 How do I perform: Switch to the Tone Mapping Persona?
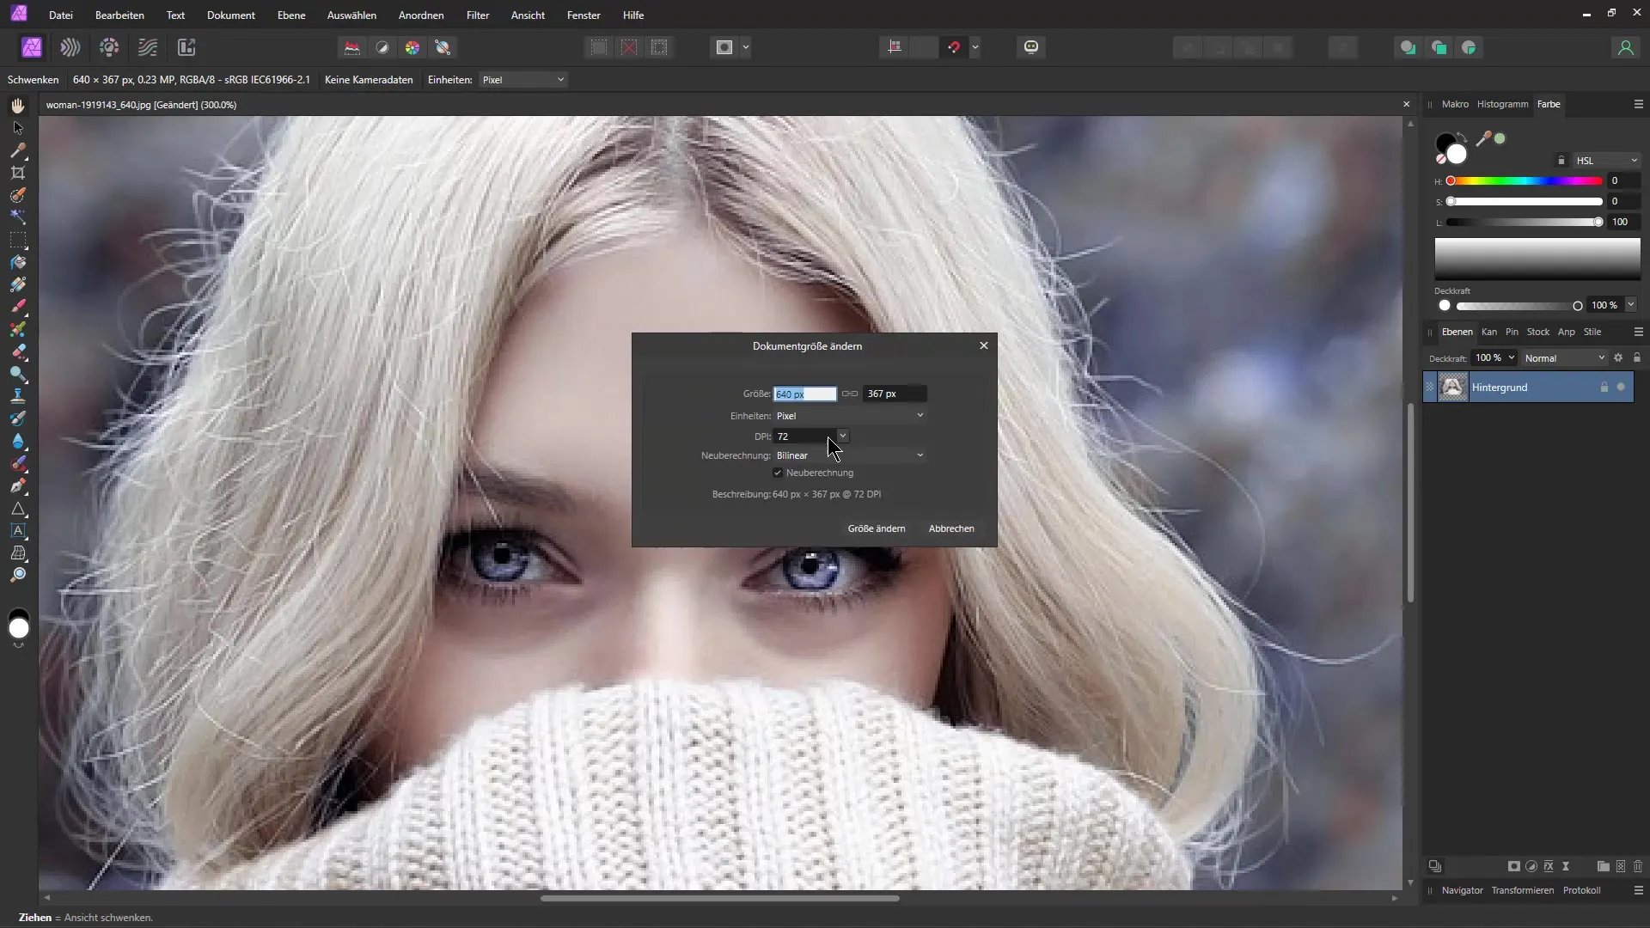pos(148,47)
